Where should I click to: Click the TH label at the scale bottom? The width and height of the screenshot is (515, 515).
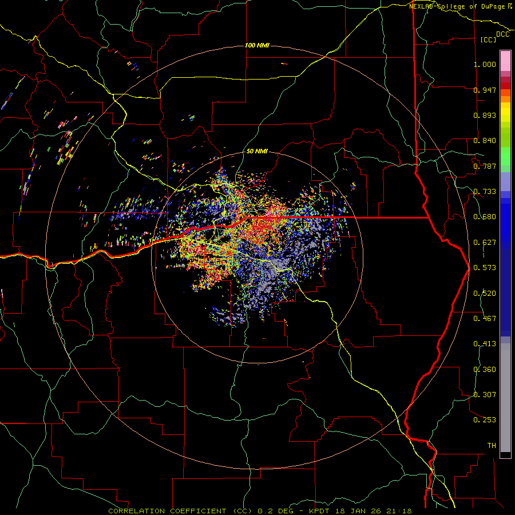click(492, 446)
